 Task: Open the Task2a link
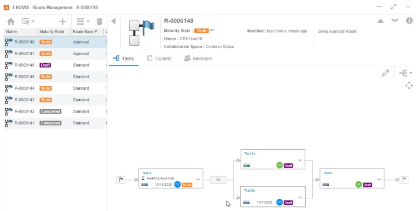click(250, 154)
